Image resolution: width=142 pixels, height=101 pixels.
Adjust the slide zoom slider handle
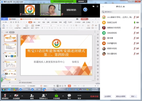tap(84, 86)
